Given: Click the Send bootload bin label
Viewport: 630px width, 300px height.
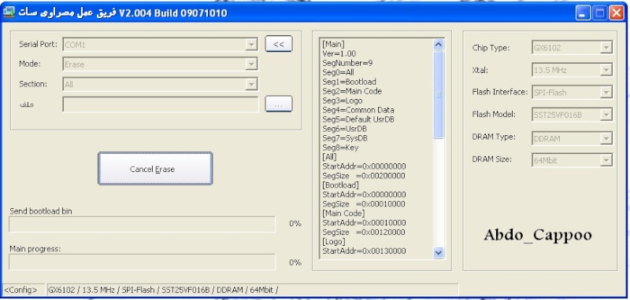Looking at the screenshot, I should (41, 211).
